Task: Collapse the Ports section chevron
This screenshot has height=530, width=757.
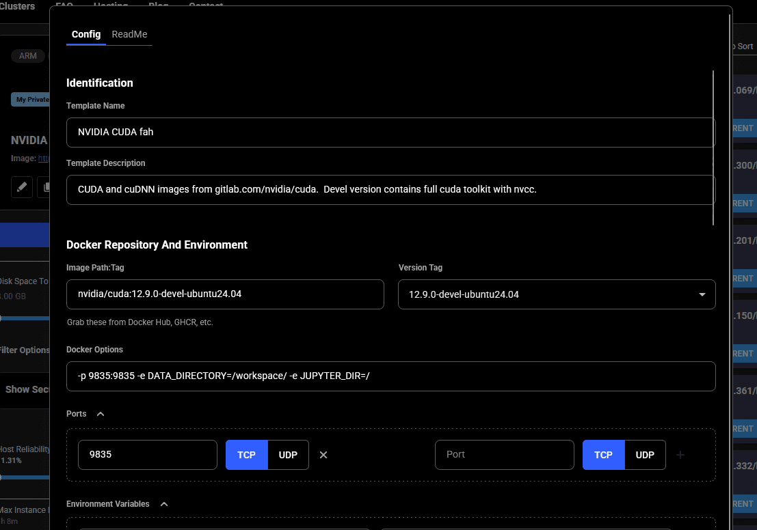Action: [101, 414]
